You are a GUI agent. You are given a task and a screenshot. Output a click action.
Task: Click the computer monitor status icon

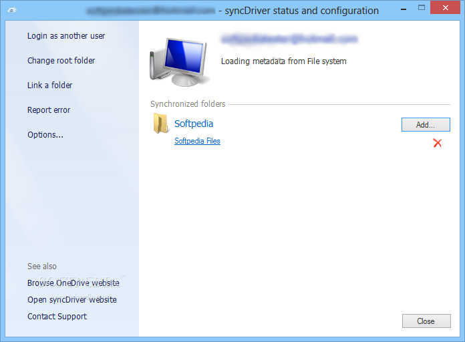pyautogui.click(x=178, y=62)
